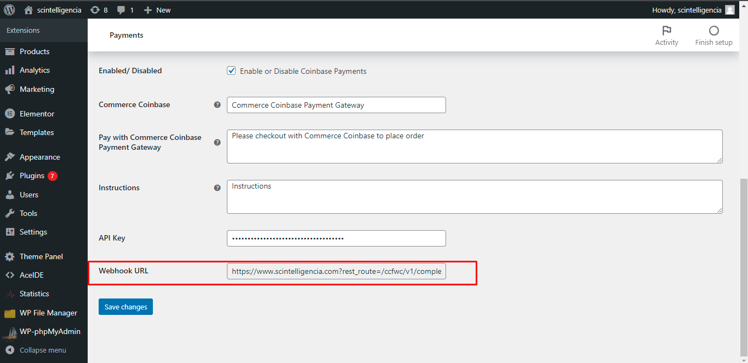Click the Appearance paintbrush icon
This screenshot has height=363, width=748.
10,157
